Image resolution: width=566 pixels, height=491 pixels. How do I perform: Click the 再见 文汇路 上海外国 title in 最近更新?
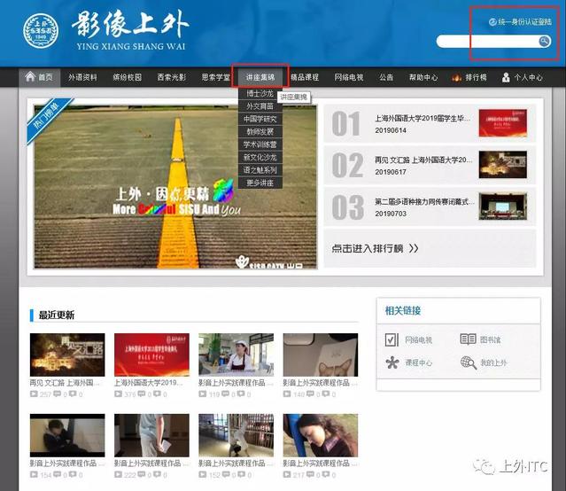[x=65, y=383]
